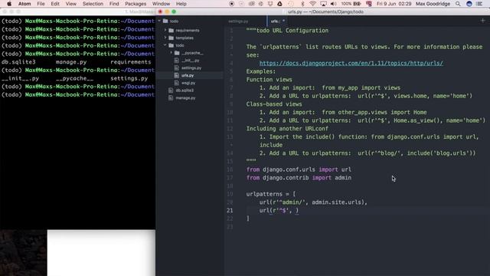Open settings.py from the tree view
The image size is (490, 276).
pos(191,68)
